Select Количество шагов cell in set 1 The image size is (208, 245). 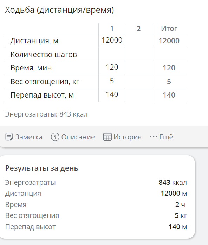(112, 54)
